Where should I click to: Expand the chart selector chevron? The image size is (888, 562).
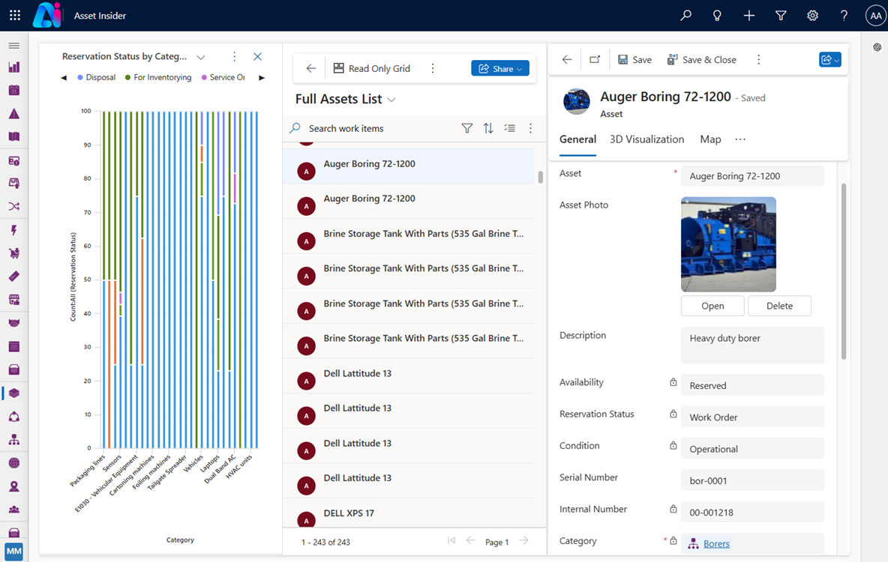coord(201,57)
